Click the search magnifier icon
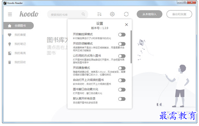The width and height of the screenshot is (199, 126). [83, 14]
